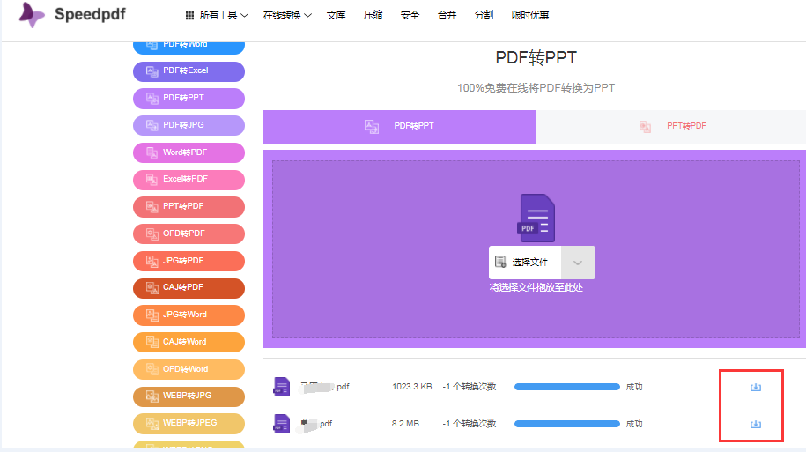806x452 pixels.
Task: Open the WEBP转JPG converter
Action: 189,396
